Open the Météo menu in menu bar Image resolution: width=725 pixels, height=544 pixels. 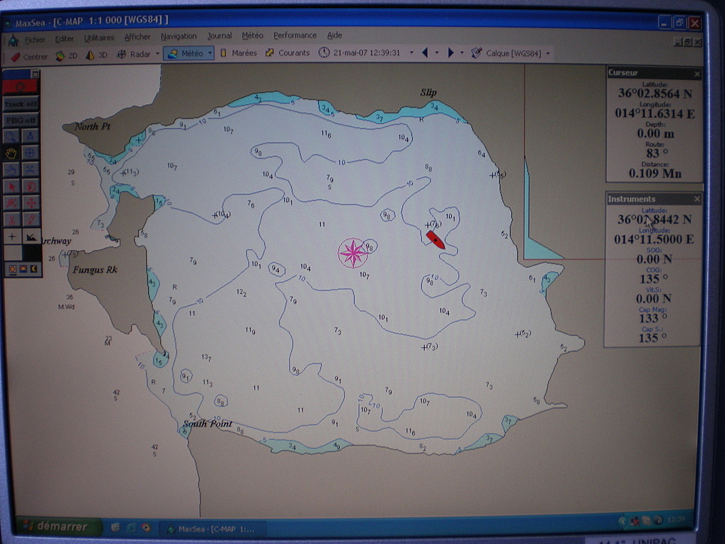[252, 35]
